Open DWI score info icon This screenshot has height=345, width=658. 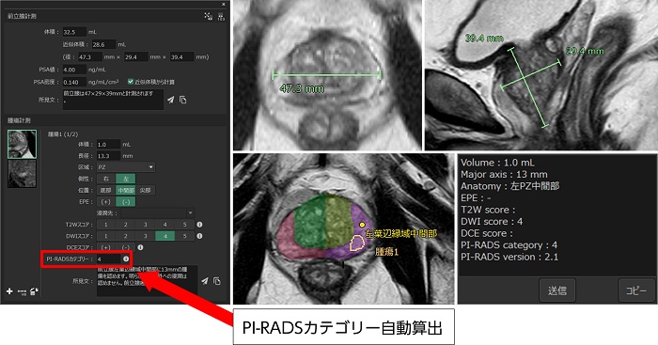pos(199,236)
